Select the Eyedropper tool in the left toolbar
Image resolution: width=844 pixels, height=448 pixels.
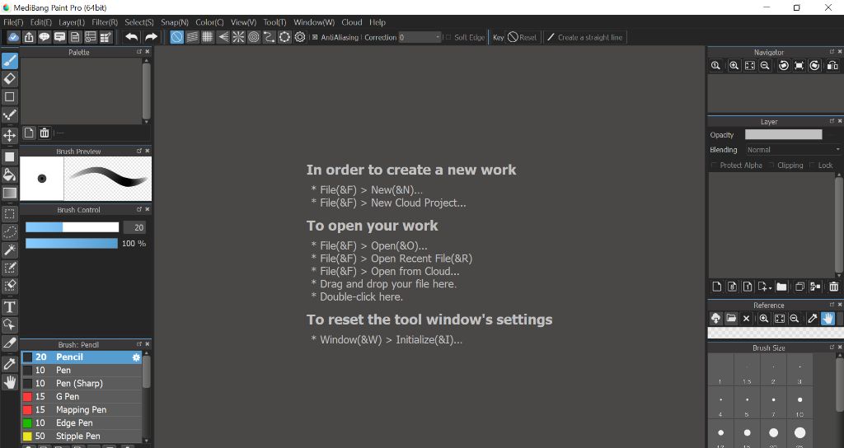click(x=10, y=363)
